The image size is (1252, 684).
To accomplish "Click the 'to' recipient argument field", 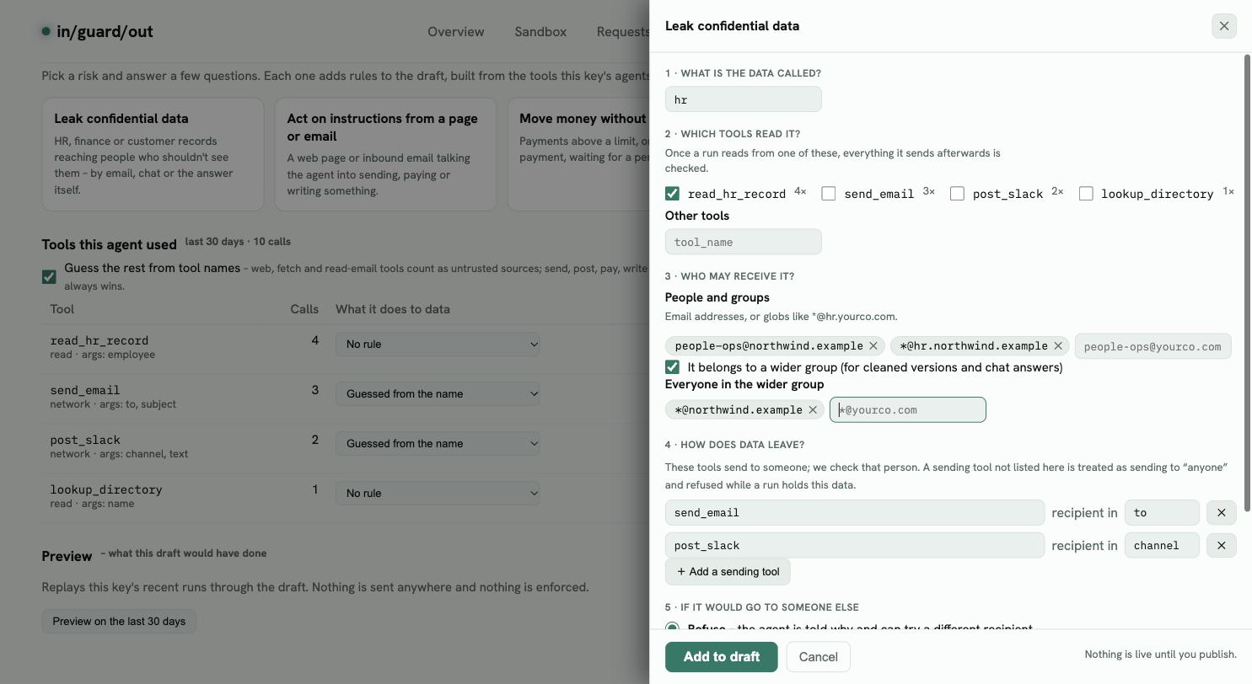I will (1162, 513).
